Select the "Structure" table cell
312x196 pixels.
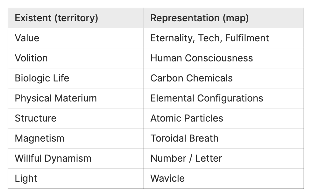click(35, 118)
